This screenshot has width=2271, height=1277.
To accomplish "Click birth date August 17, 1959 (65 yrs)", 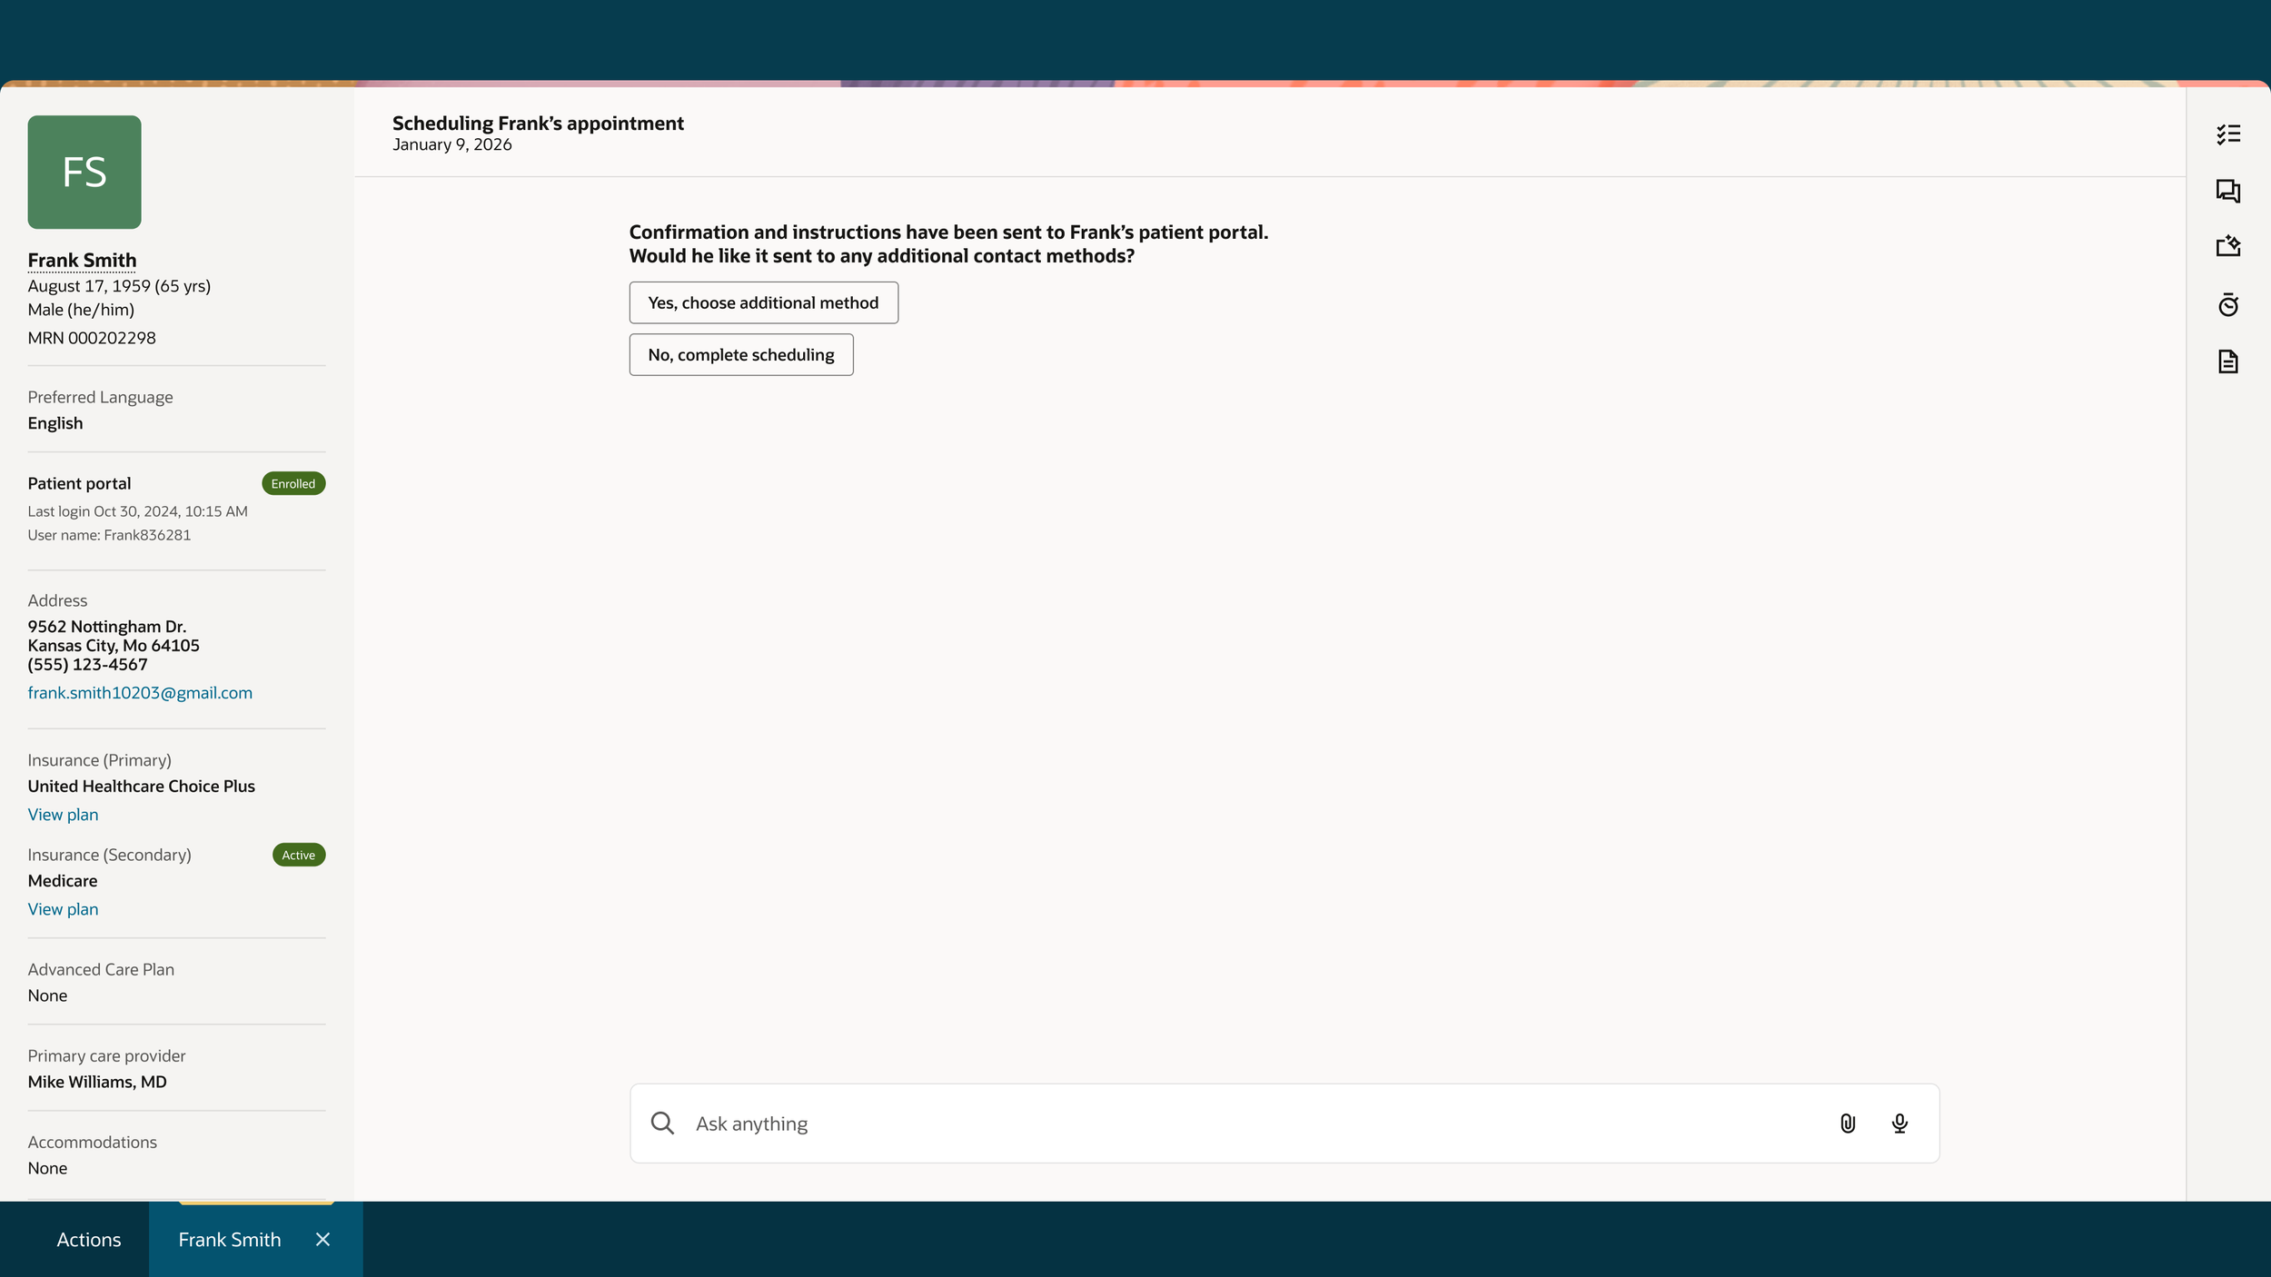I will [119, 286].
